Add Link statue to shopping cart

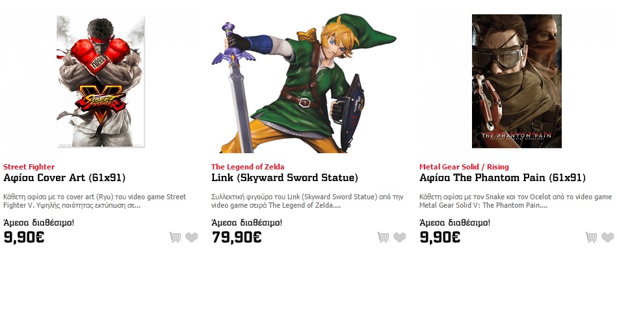coord(383,238)
